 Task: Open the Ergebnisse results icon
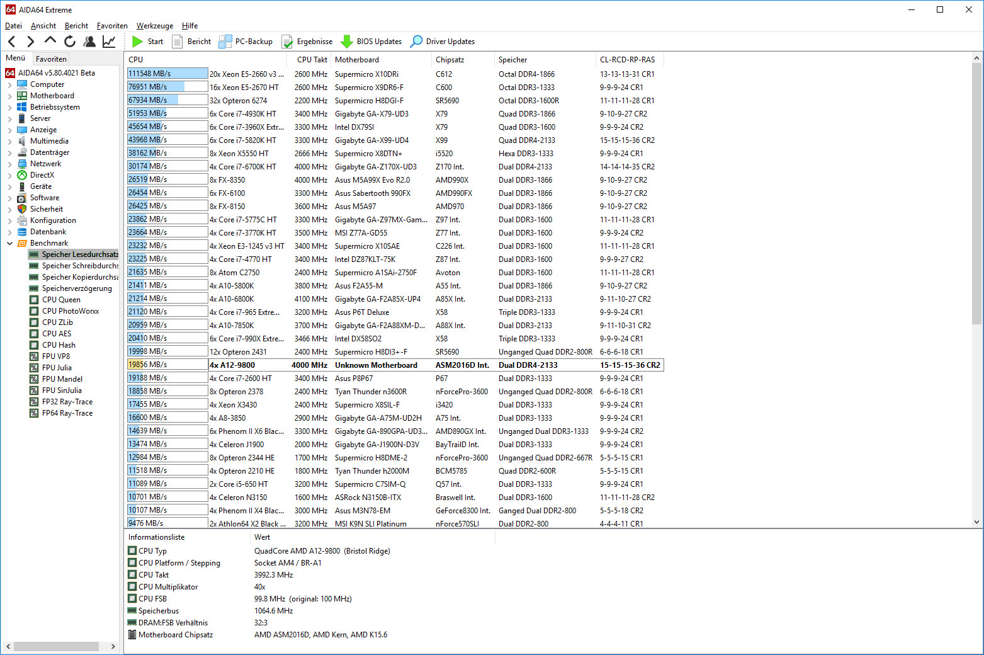(287, 42)
